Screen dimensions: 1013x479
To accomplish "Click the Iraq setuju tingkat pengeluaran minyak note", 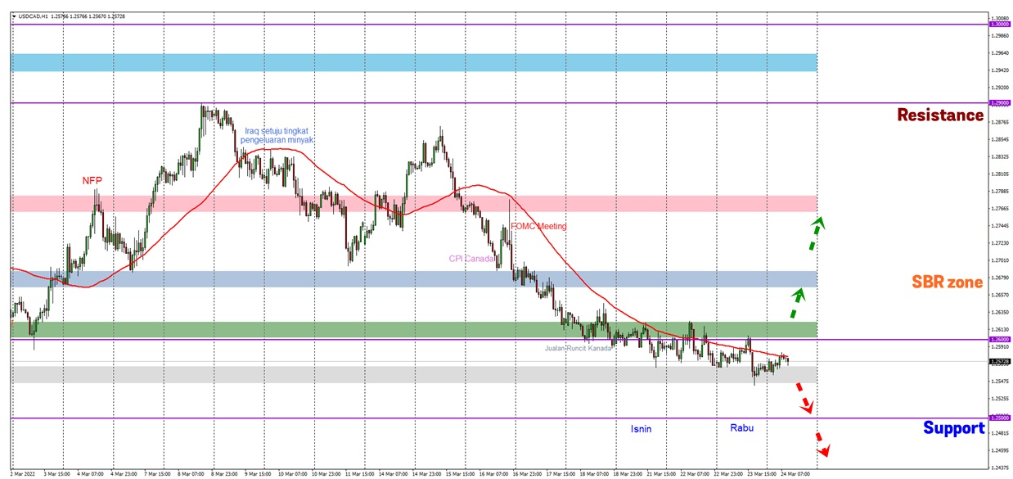I will point(278,135).
